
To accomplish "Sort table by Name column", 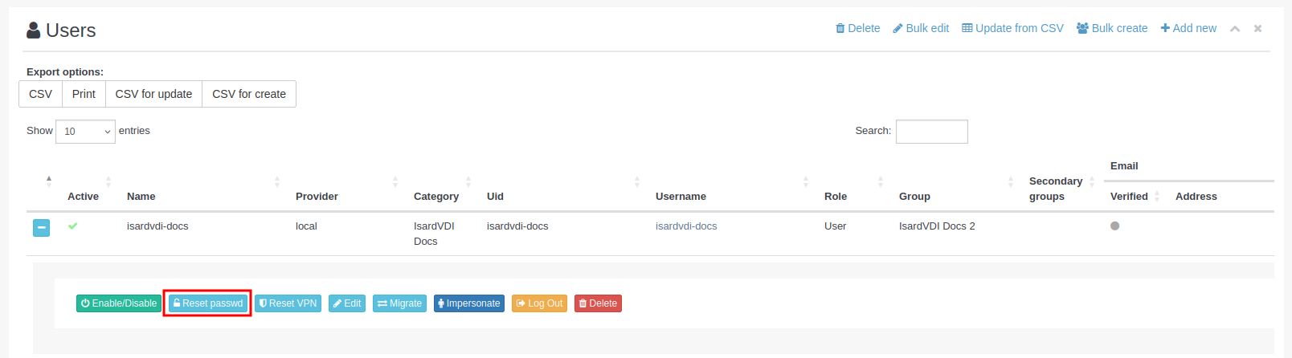I will [x=141, y=197].
